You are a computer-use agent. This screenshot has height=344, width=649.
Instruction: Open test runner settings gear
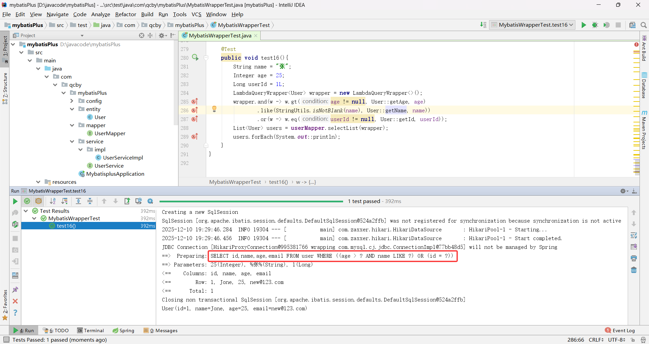150,201
